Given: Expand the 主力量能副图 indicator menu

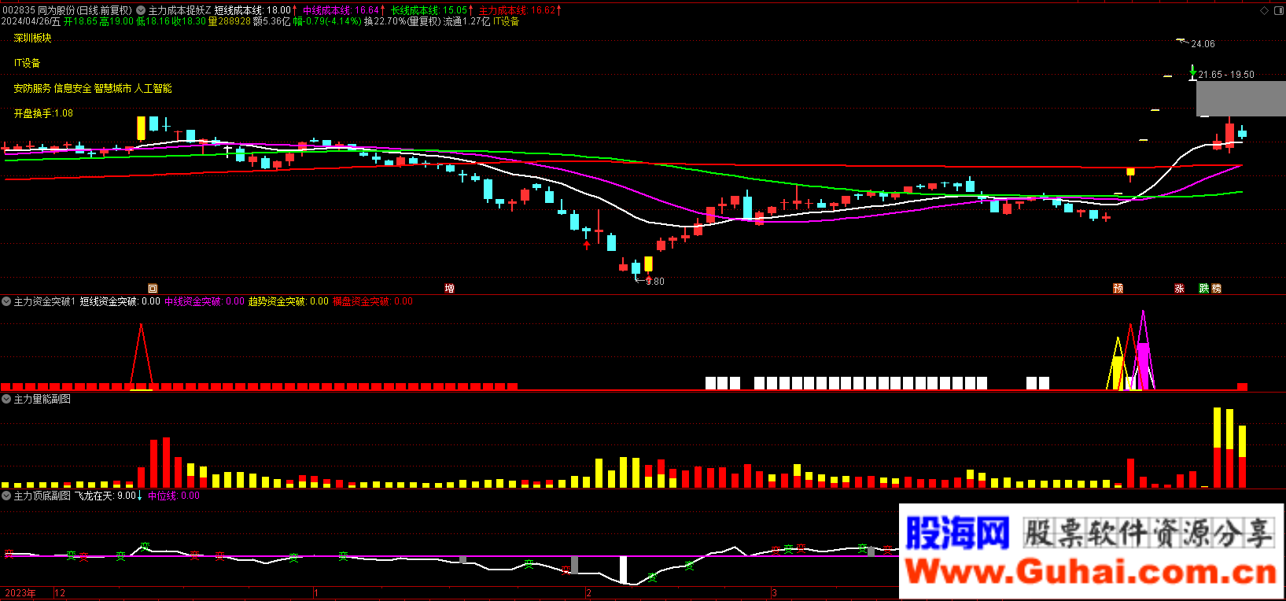Looking at the screenshot, I should [x=6, y=399].
